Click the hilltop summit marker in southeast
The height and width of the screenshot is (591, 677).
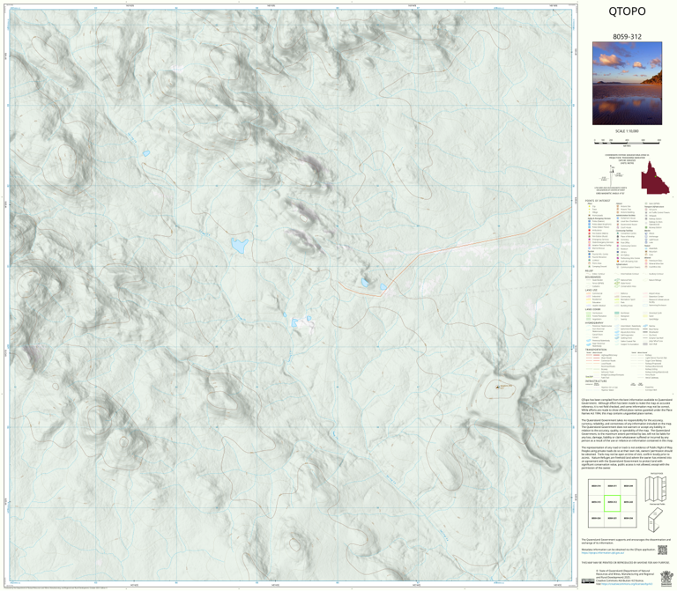(x=497, y=387)
